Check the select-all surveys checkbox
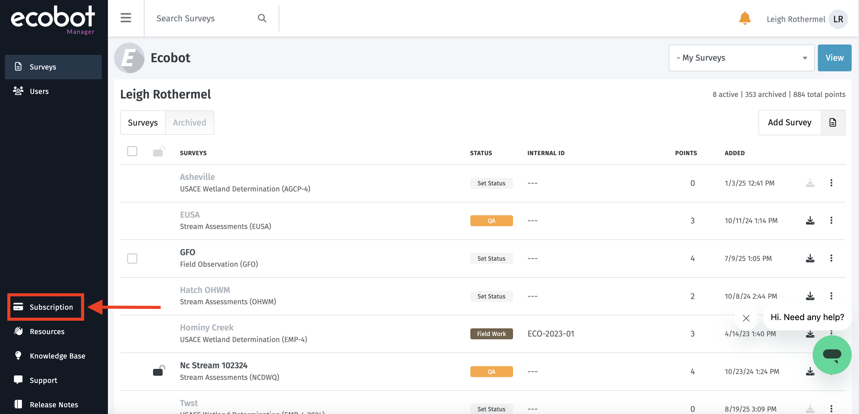 pyautogui.click(x=132, y=152)
